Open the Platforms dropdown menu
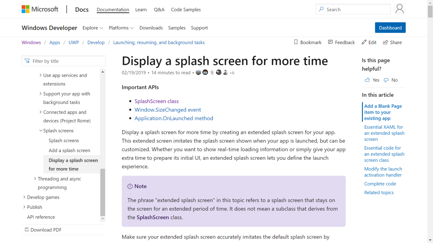The width and height of the screenshot is (433, 243). coord(121,28)
